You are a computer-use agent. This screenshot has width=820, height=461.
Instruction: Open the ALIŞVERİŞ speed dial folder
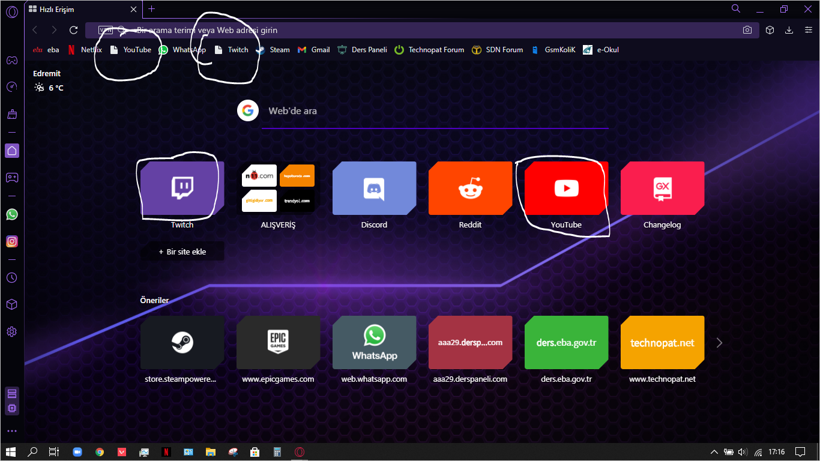(x=278, y=188)
